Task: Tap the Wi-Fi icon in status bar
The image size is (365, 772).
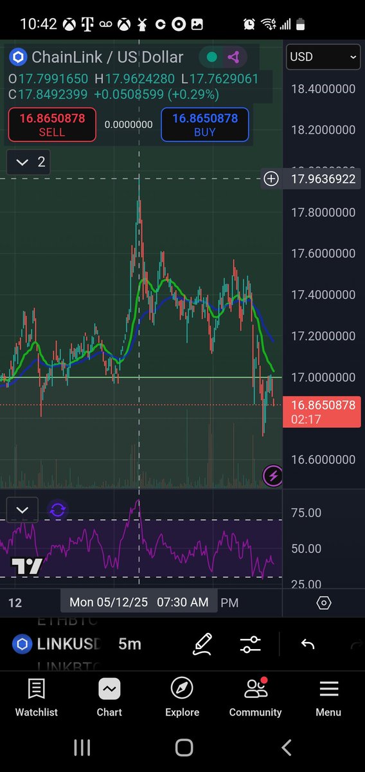Action: coord(267,24)
